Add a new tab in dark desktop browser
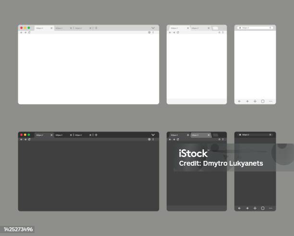Screen dimensions: 294x236 pos(96,135)
